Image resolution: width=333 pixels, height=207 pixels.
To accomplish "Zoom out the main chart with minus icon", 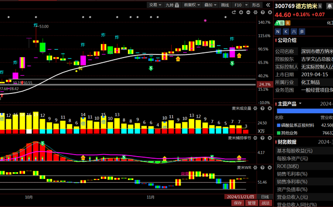I will 248,12.
